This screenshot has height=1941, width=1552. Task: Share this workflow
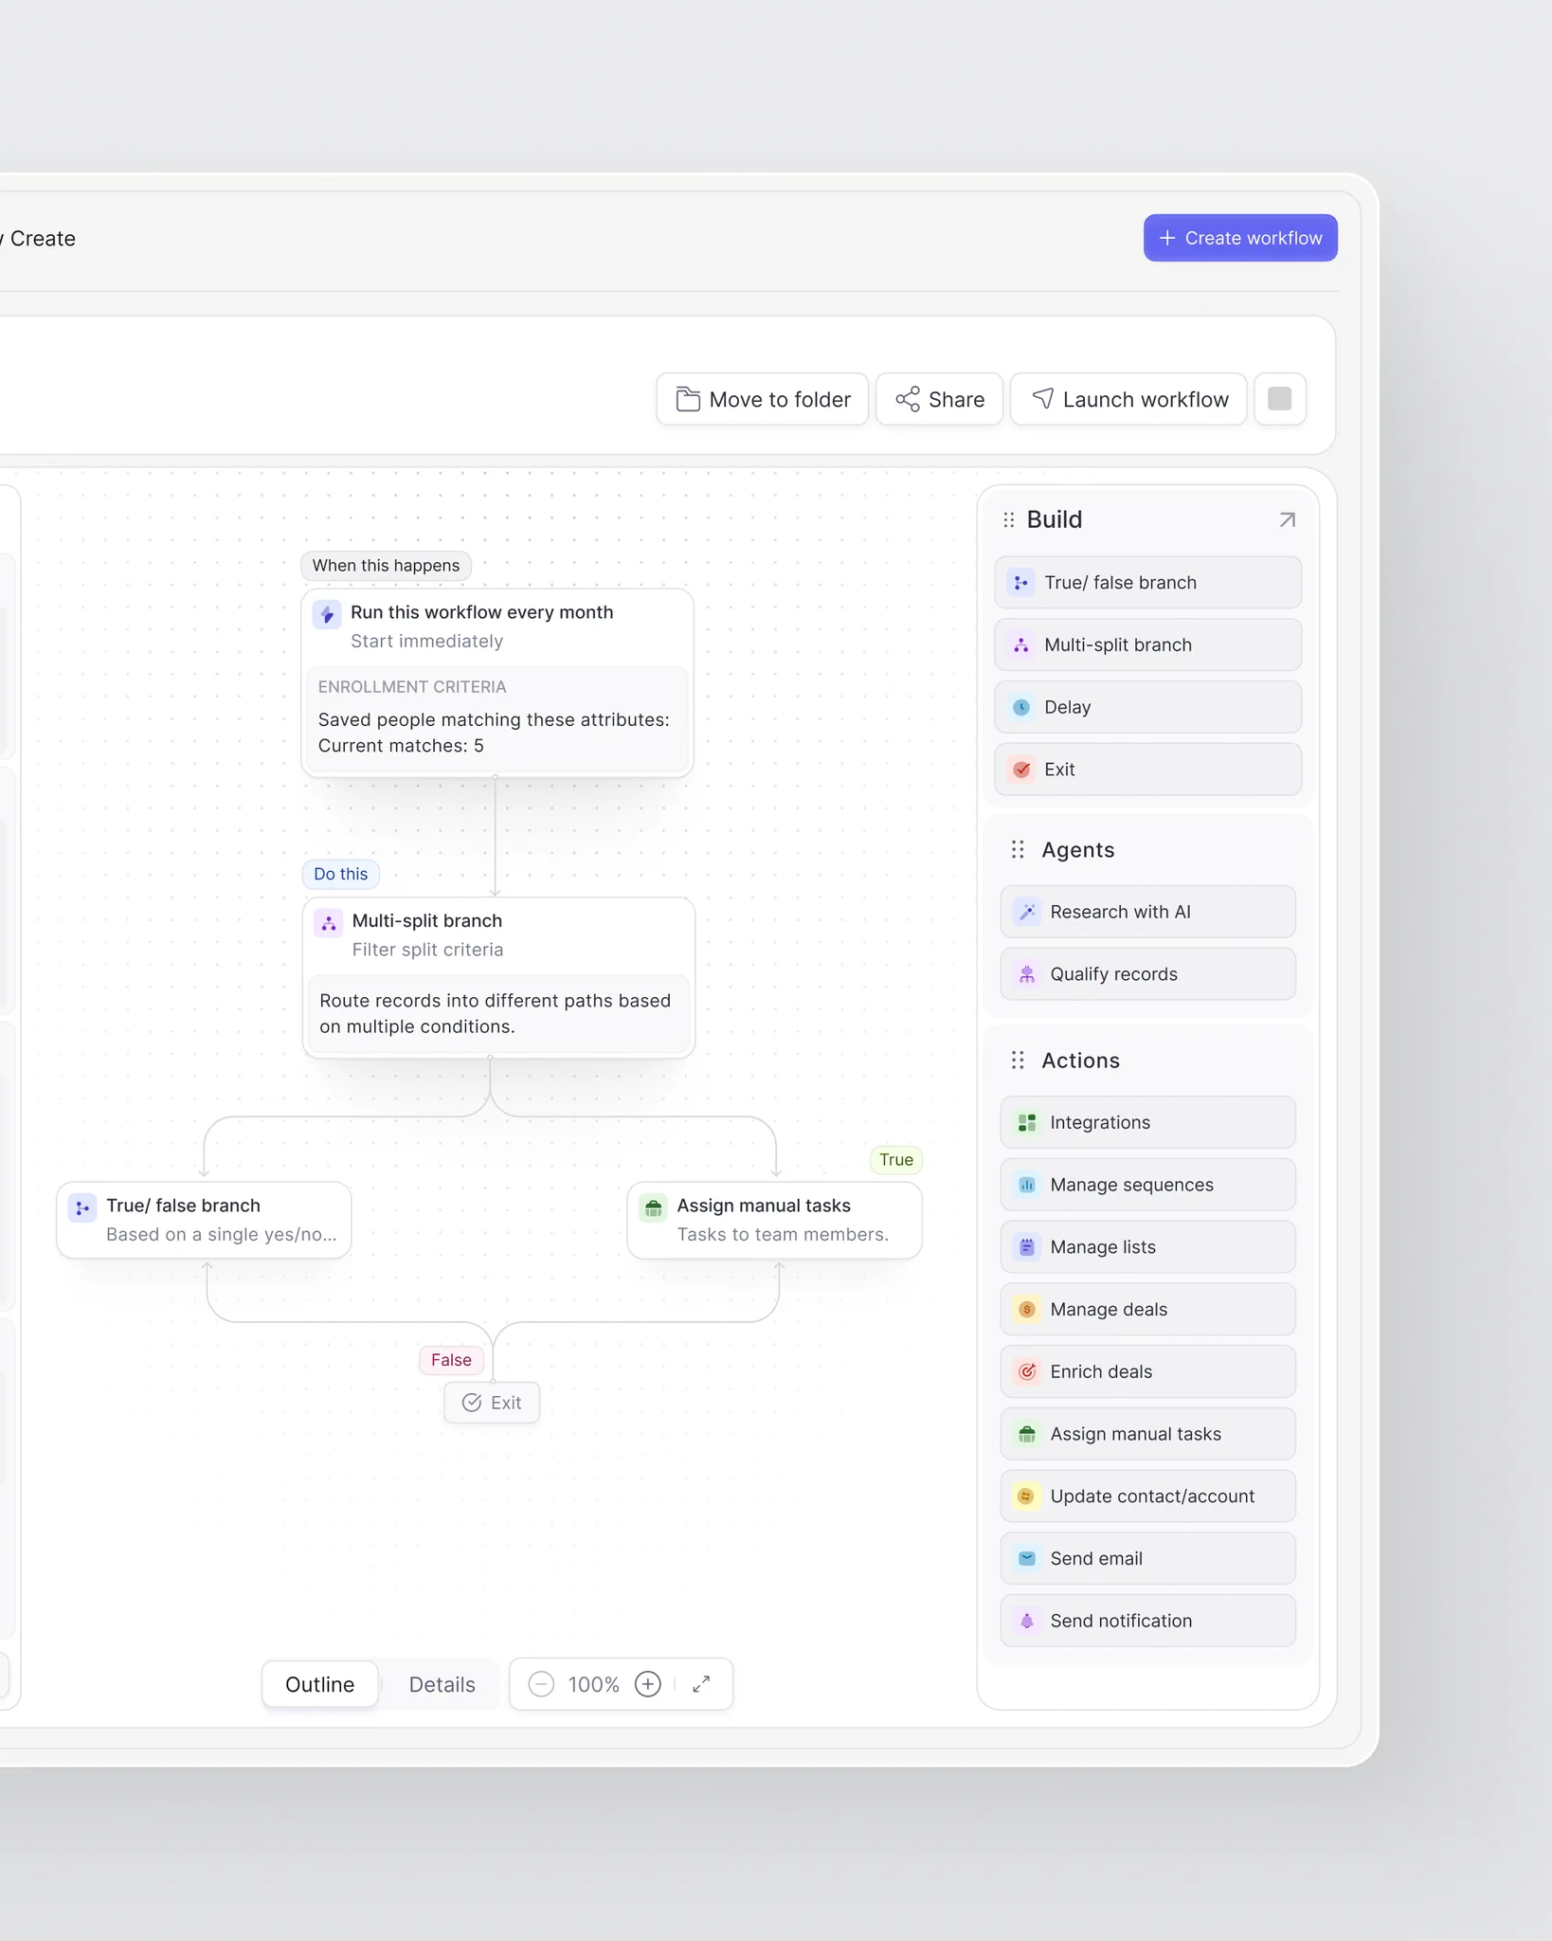pos(940,399)
